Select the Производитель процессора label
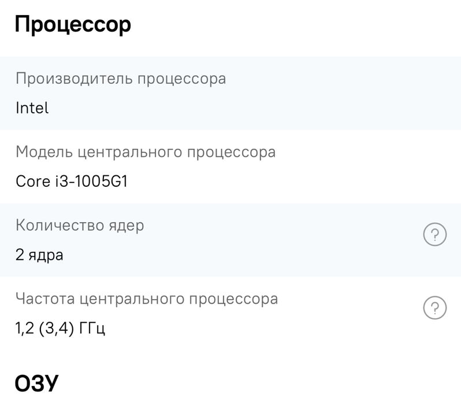Viewport: 461px width, 405px height. [120, 78]
